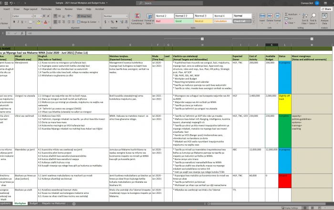Switch to Page Break Preview view
The image size is (334, 210).
click(x=319, y=208)
